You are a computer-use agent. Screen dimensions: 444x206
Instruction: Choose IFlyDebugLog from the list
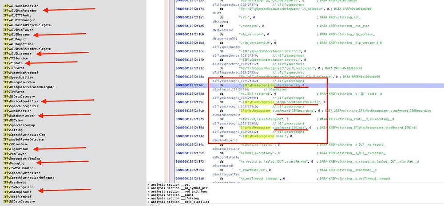coord(14,163)
